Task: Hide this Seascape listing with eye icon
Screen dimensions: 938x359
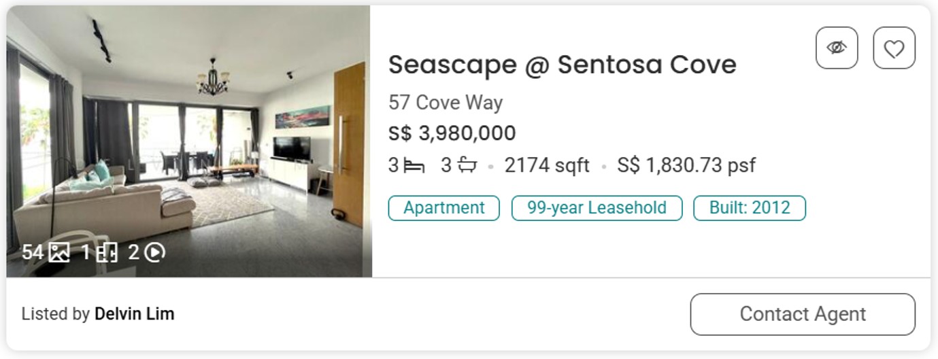Action: tap(836, 48)
